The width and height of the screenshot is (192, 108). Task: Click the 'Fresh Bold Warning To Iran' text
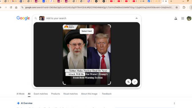click(88, 78)
